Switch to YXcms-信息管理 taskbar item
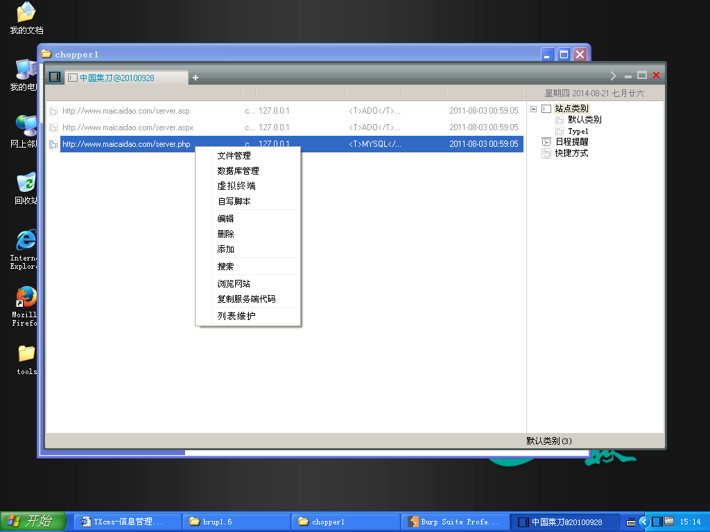The width and height of the screenshot is (710, 532). pos(128,522)
